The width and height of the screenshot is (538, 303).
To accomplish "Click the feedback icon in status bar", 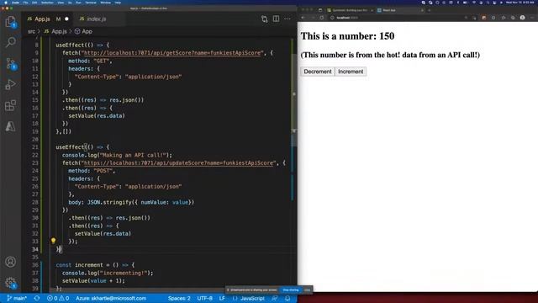I will (x=275, y=298).
